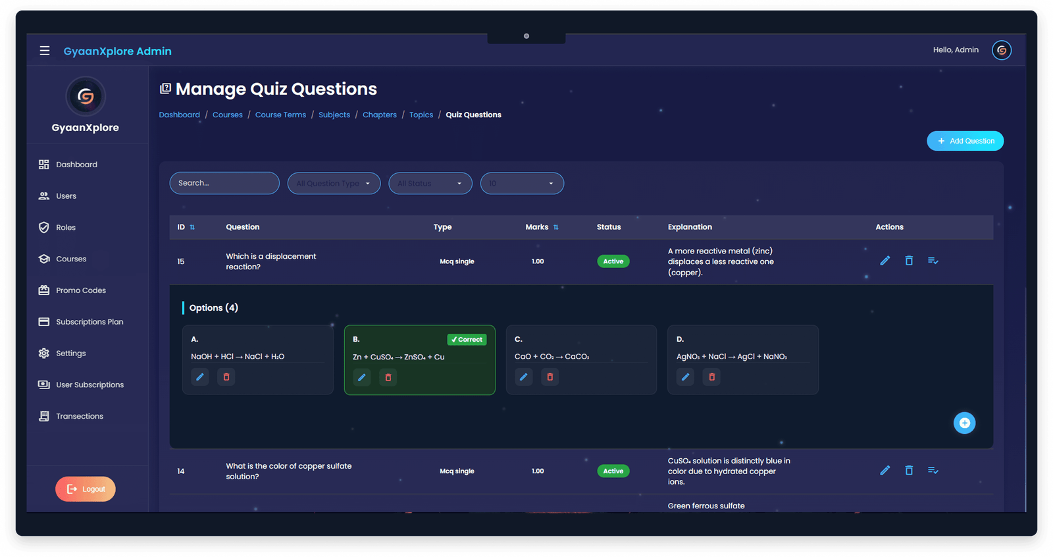1053x557 pixels.
Task: Follow the Dashboard breadcrumb link
Action: (179, 115)
